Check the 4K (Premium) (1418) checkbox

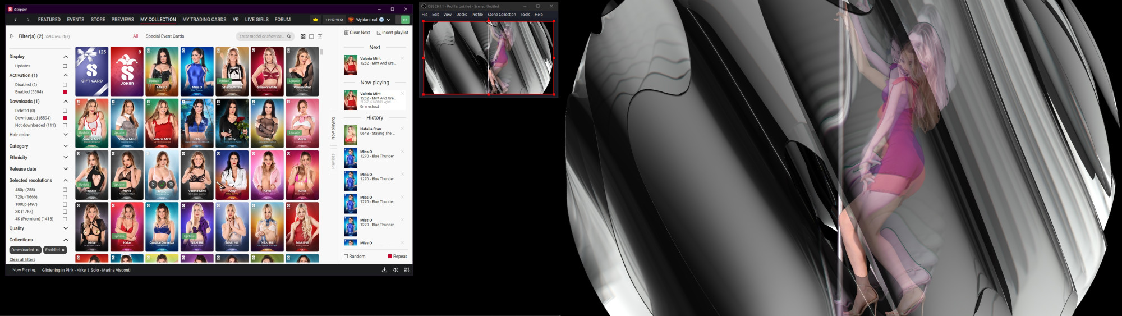pyautogui.click(x=65, y=219)
